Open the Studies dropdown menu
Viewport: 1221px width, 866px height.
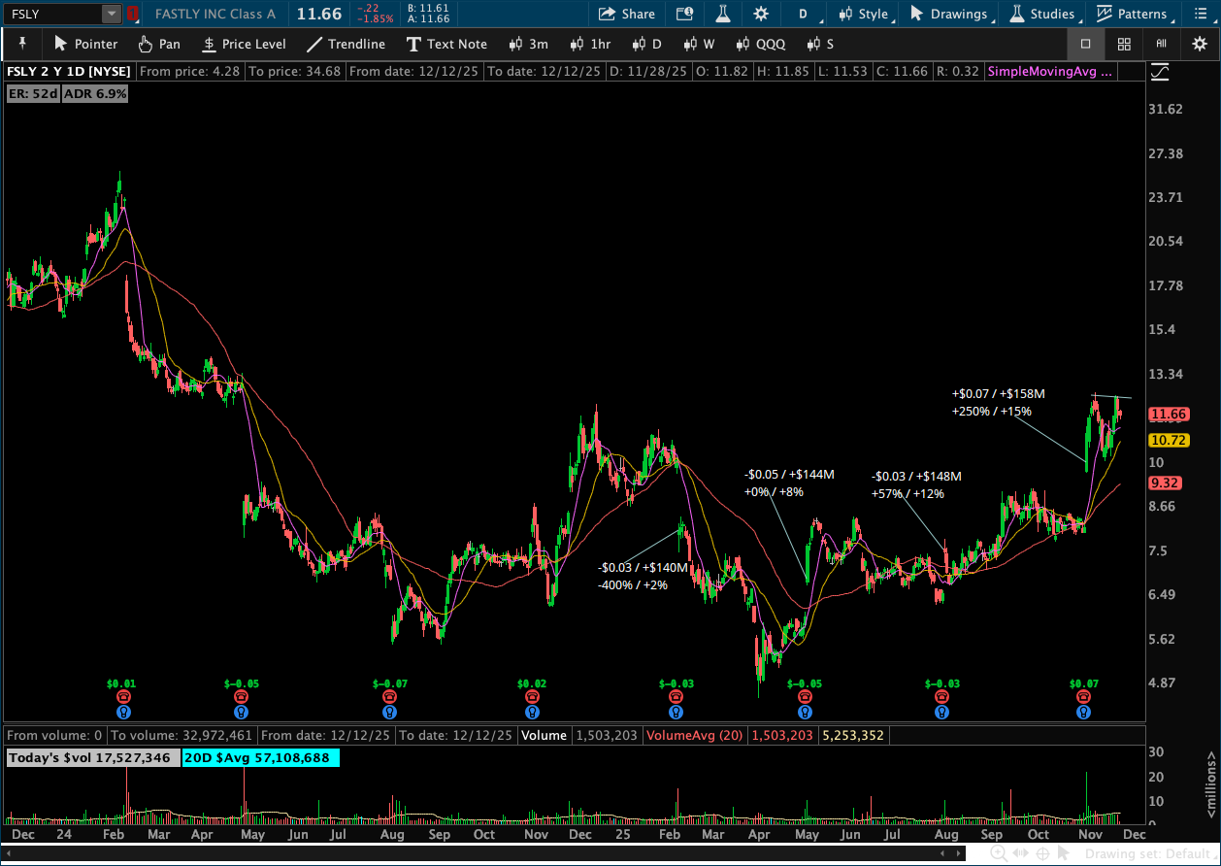[1043, 14]
